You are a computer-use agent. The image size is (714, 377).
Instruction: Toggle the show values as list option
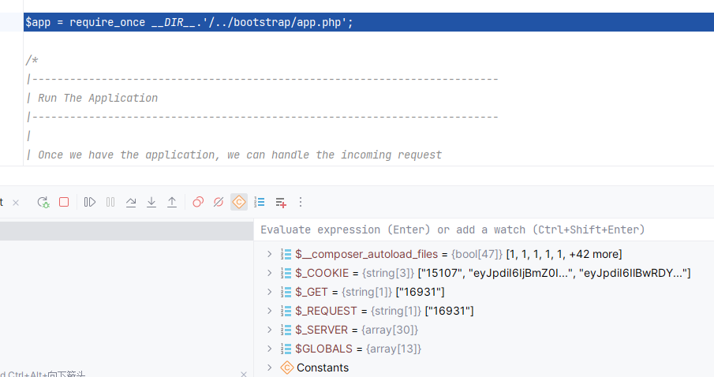pyautogui.click(x=260, y=203)
